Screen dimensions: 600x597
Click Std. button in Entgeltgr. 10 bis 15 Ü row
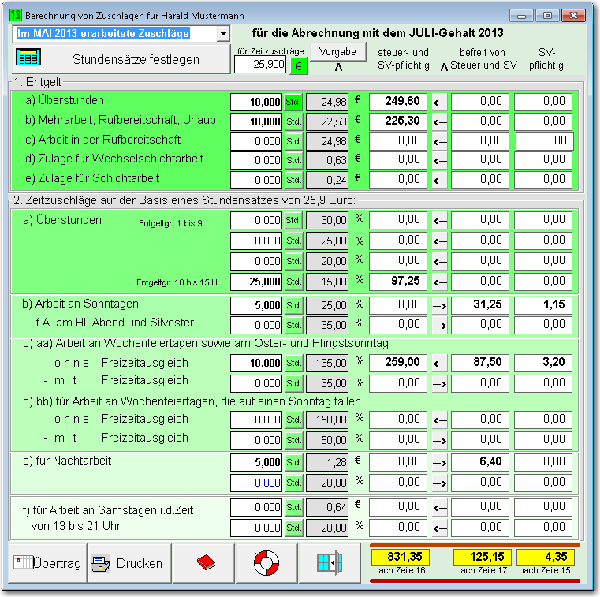[293, 282]
